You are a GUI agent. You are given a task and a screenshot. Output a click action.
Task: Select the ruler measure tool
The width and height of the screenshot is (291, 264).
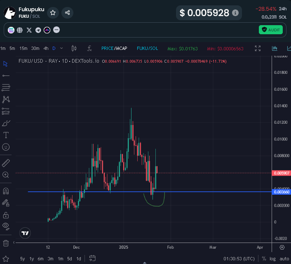click(x=6, y=163)
